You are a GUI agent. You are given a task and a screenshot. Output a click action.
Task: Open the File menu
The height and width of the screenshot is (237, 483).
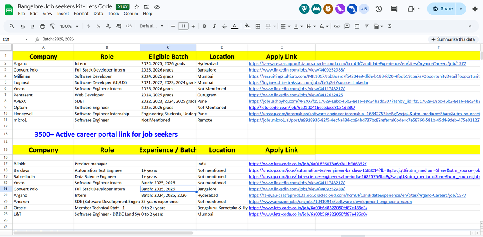(x=22, y=13)
